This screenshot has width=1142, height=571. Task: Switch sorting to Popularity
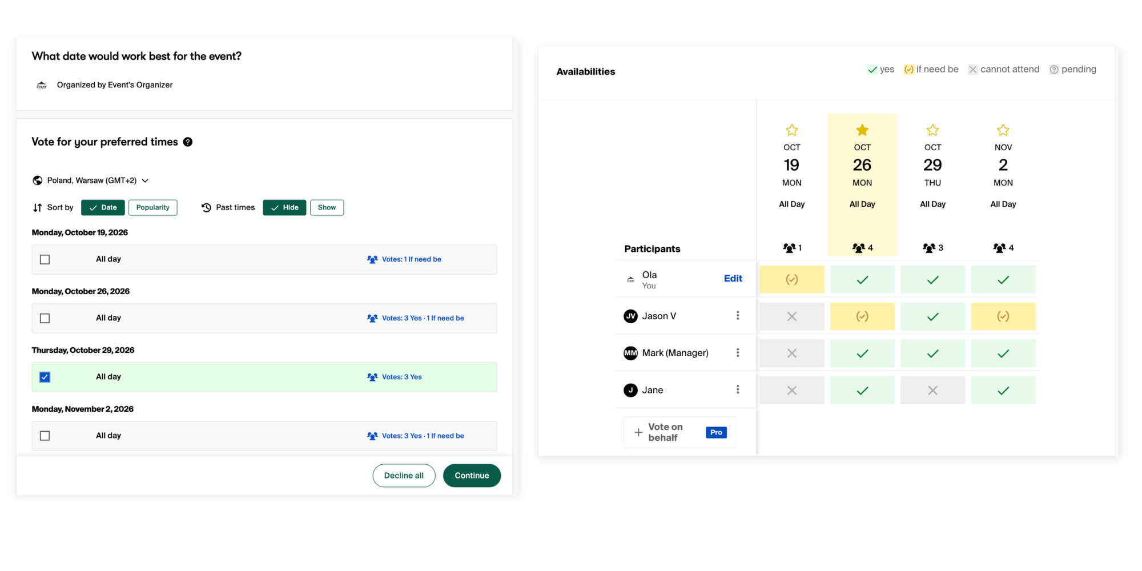pyautogui.click(x=153, y=208)
